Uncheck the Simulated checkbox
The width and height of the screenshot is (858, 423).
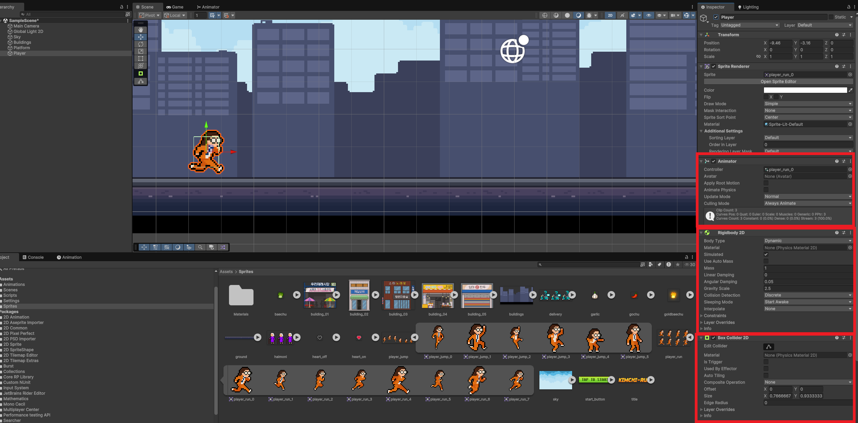point(766,254)
